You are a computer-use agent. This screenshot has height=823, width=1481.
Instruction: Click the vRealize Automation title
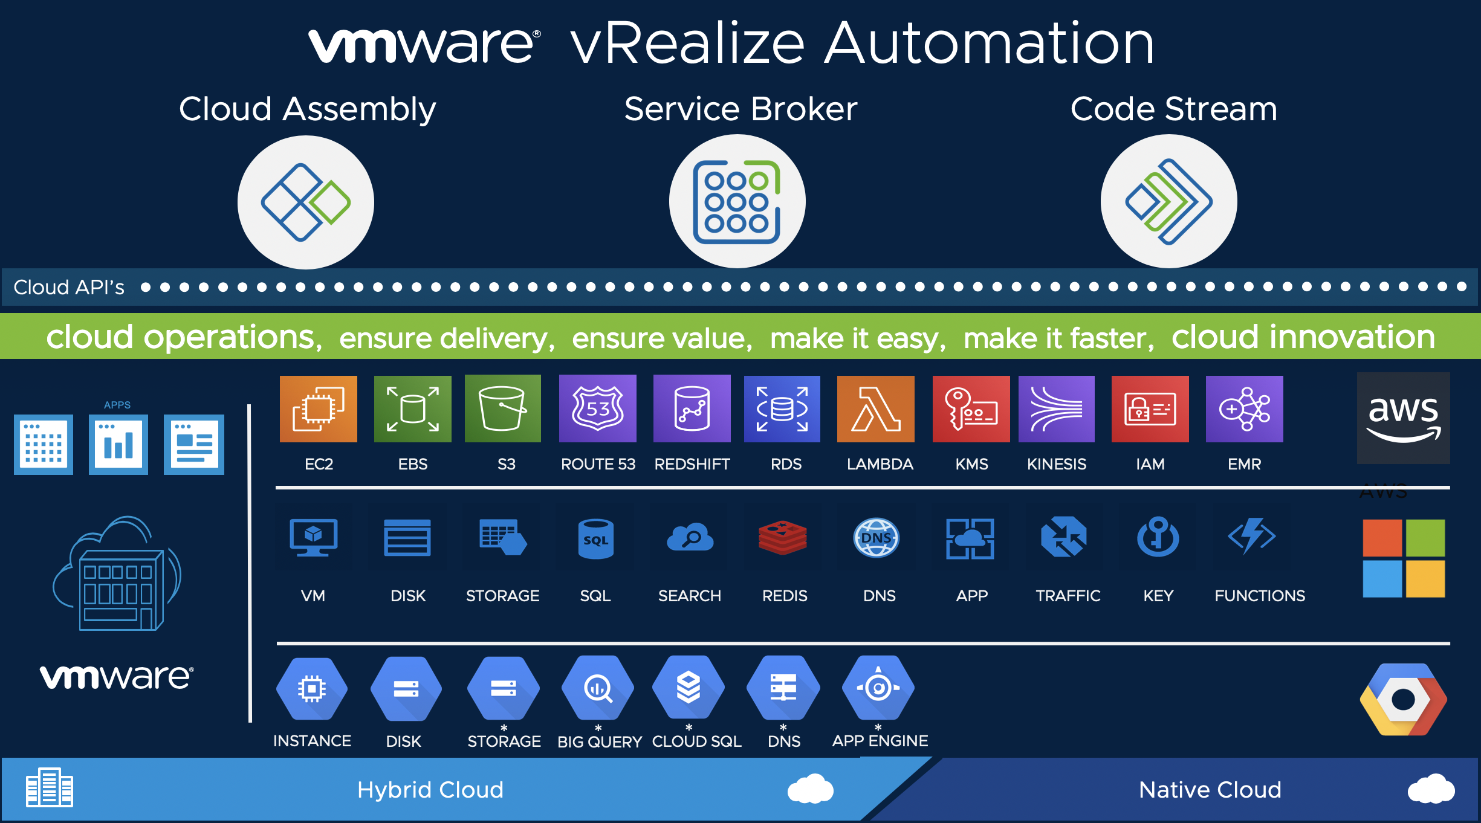(x=863, y=42)
